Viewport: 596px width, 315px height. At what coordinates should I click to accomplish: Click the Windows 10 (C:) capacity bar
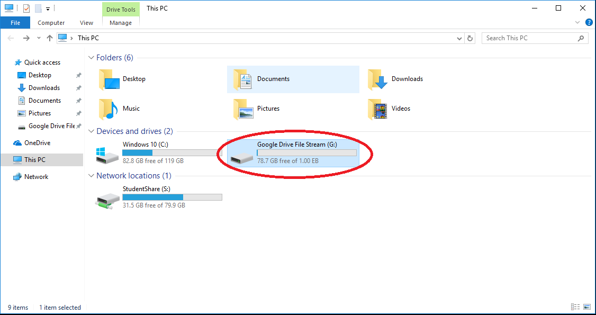[170, 153]
